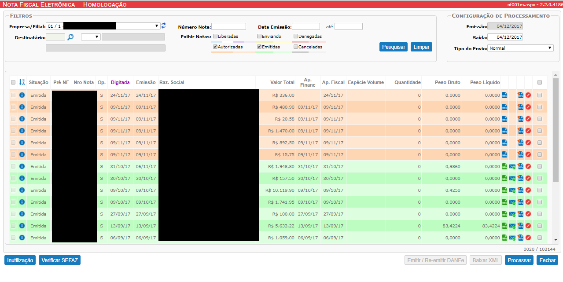Tick right-side checkbox on R$ 100,00 row
563x282 pixels.
click(539, 214)
